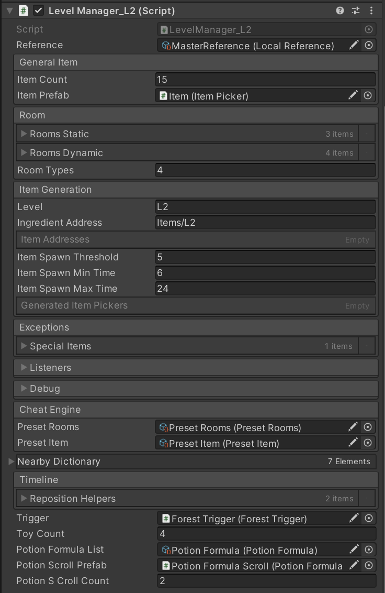Open the object picker for Item Prefab
This screenshot has width=385, height=593.
point(368,95)
